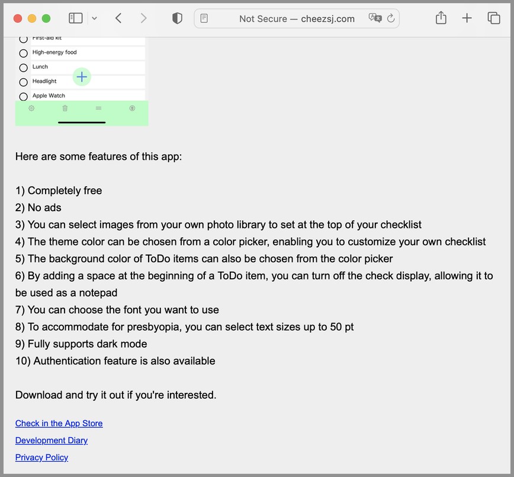514x477 pixels.
Task: Check the Apple Watch item circle
Action: (24, 96)
